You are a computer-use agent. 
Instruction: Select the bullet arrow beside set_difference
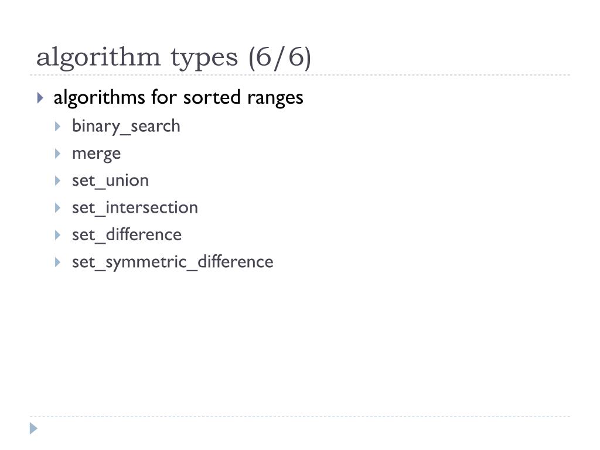(x=58, y=235)
